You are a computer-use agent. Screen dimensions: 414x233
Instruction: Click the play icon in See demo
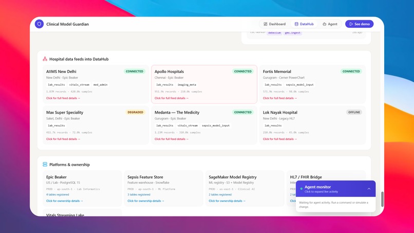point(351,24)
